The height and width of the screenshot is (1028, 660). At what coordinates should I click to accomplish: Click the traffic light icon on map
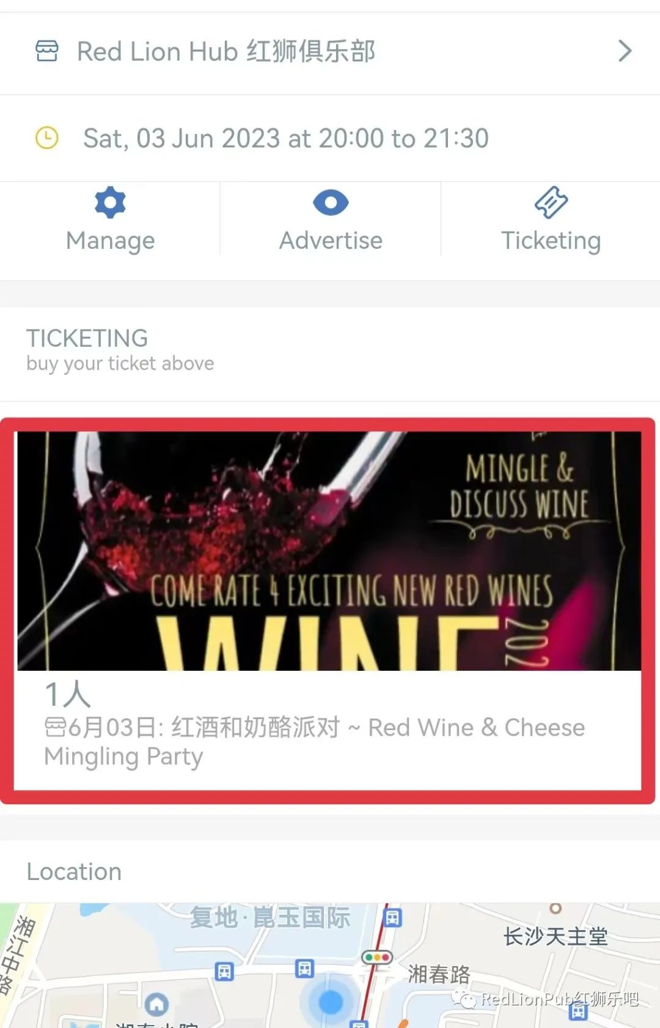point(377,956)
